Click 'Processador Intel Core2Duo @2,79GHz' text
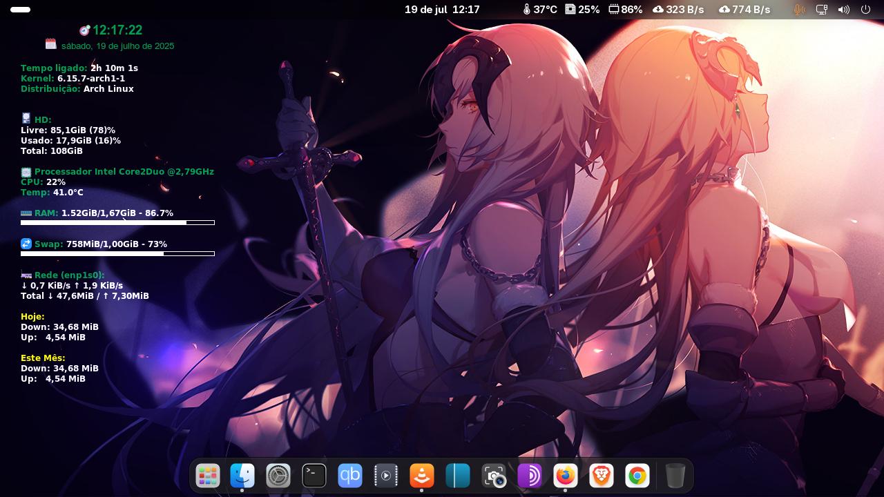884x497 pixels. tap(124, 172)
